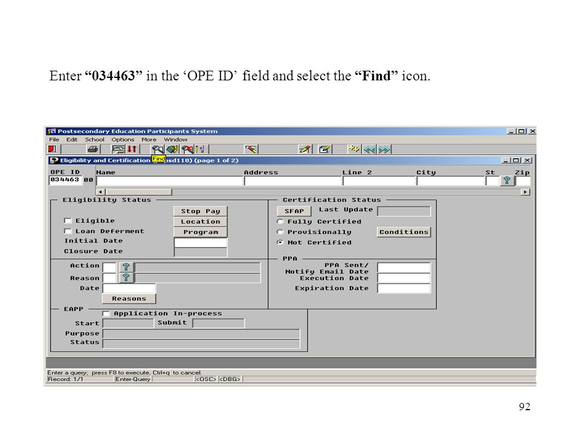Click the Address input field
Image resolution: width=580 pixels, height=435 pixels.
pos(292,181)
